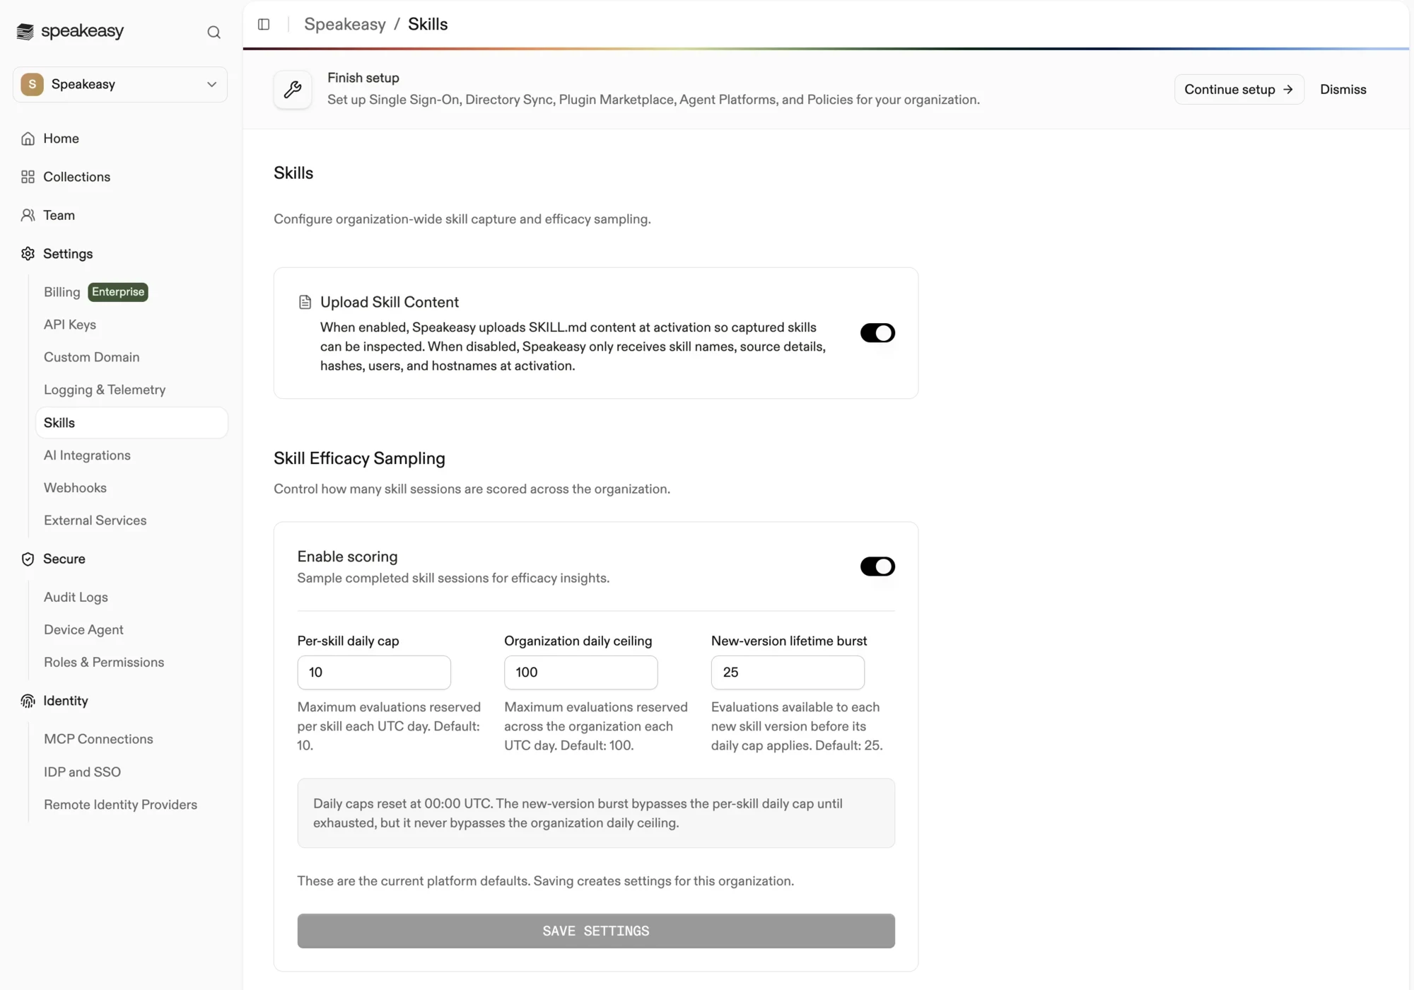Dismiss the Finish setup banner

(1343, 89)
